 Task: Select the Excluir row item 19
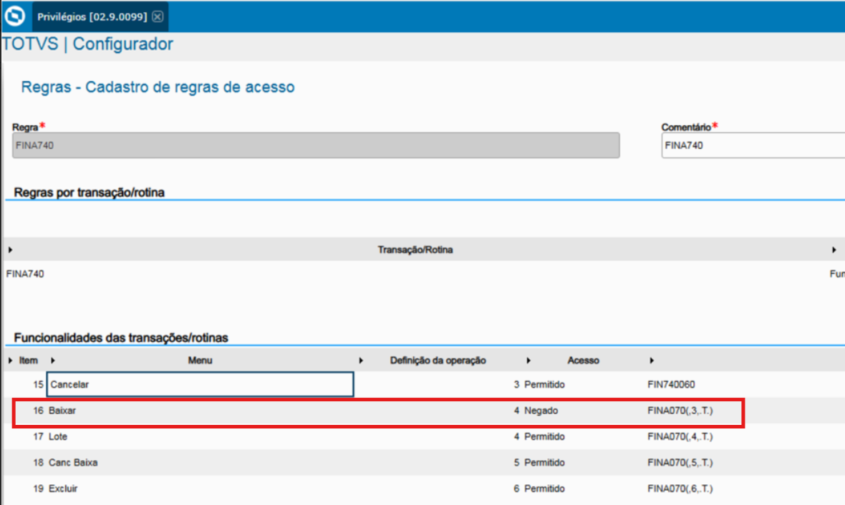point(422,489)
